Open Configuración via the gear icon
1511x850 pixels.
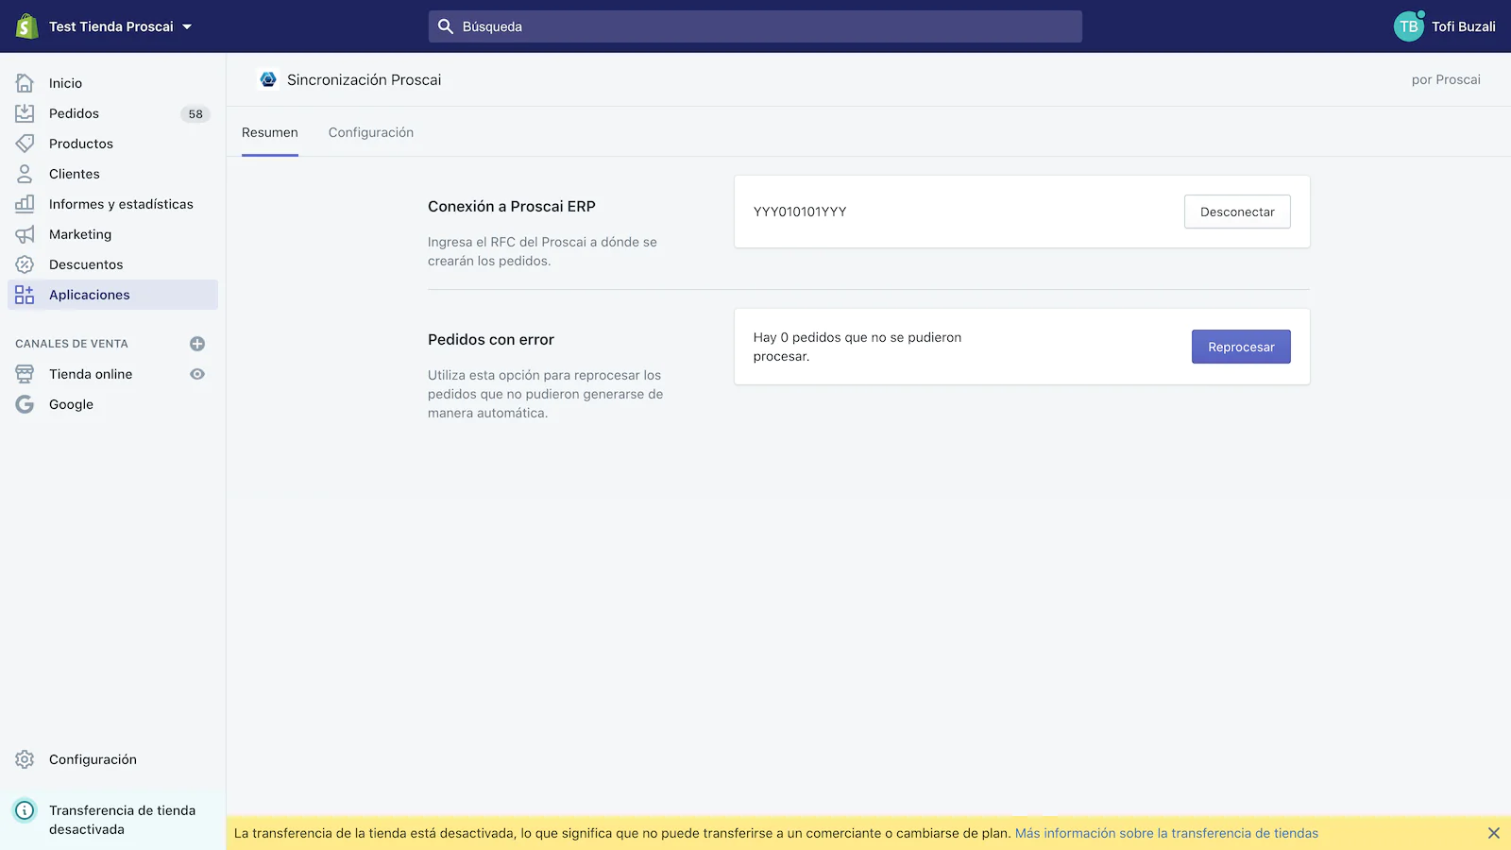click(x=25, y=759)
